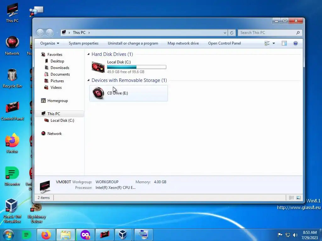Viewport: 322px width, 241px height.
Task: Select Favorites in the navigation pane
Action: click(55, 55)
